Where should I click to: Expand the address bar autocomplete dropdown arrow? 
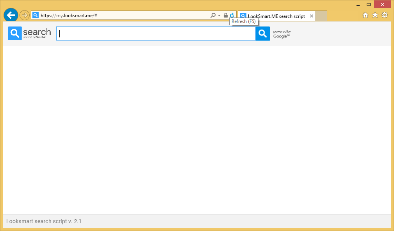[x=219, y=15]
